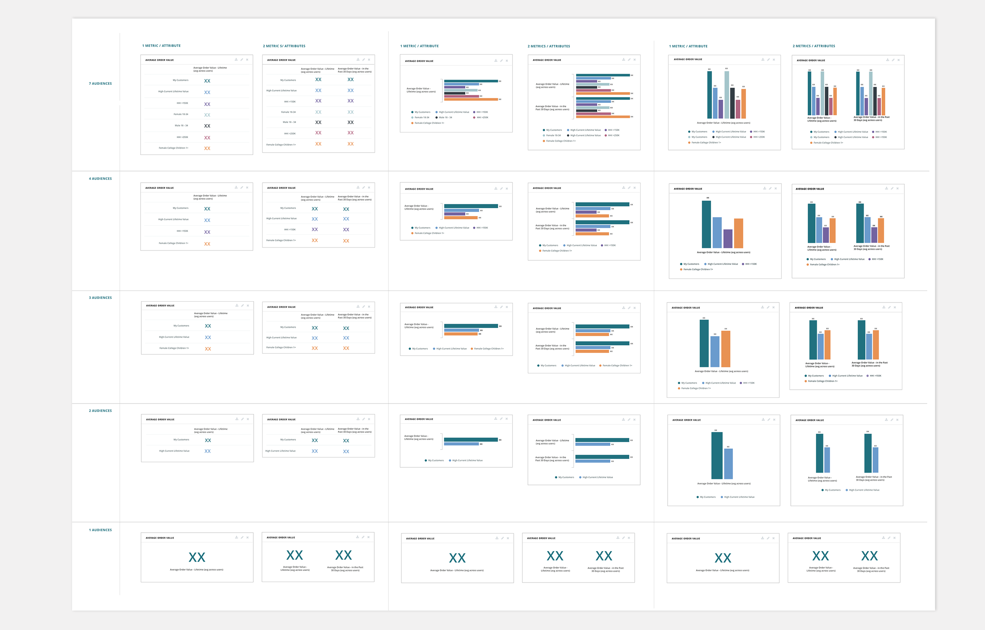
Task: Download the 2-audience two-metric table card
Action: click(x=358, y=419)
